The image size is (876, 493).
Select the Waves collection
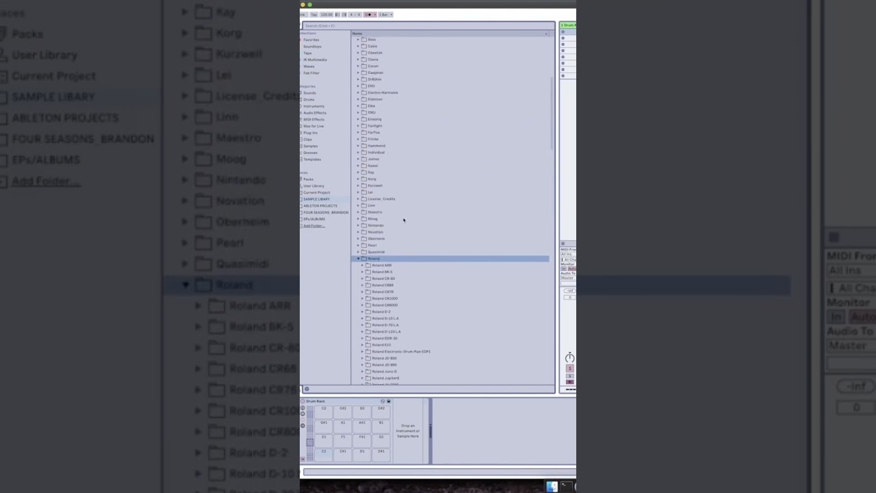309,66
